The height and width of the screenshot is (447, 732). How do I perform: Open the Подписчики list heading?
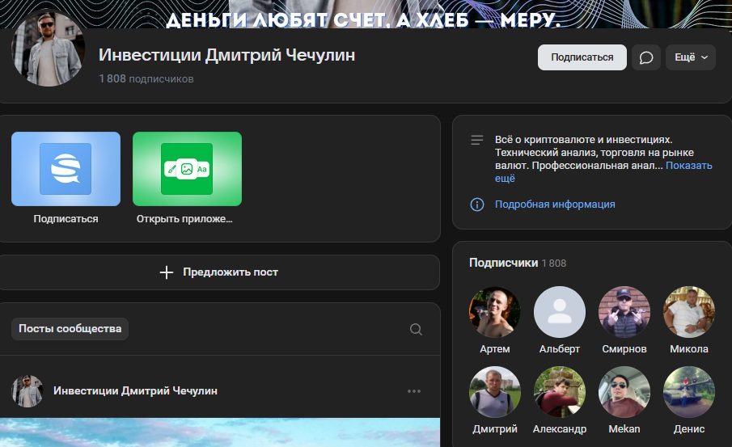point(503,263)
